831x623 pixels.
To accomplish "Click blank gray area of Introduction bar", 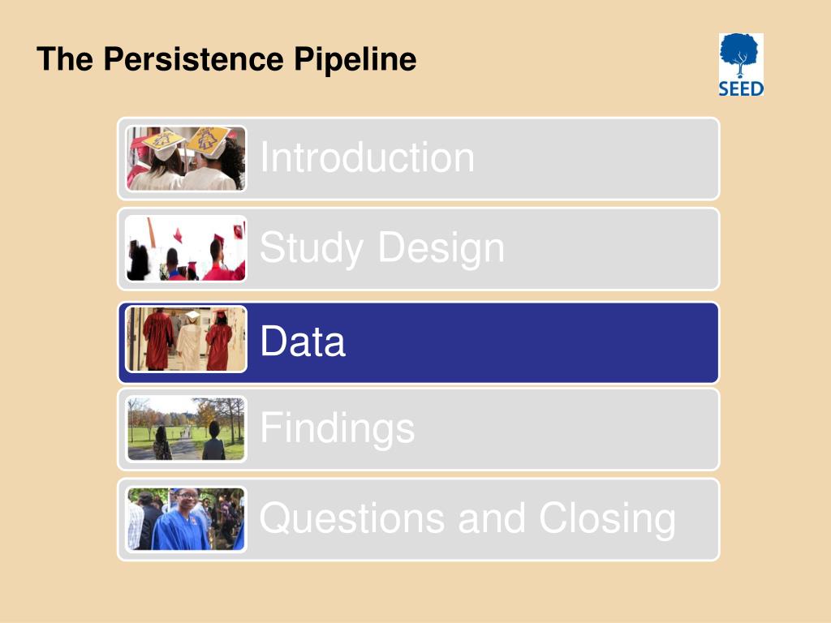I will [x=593, y=158].
